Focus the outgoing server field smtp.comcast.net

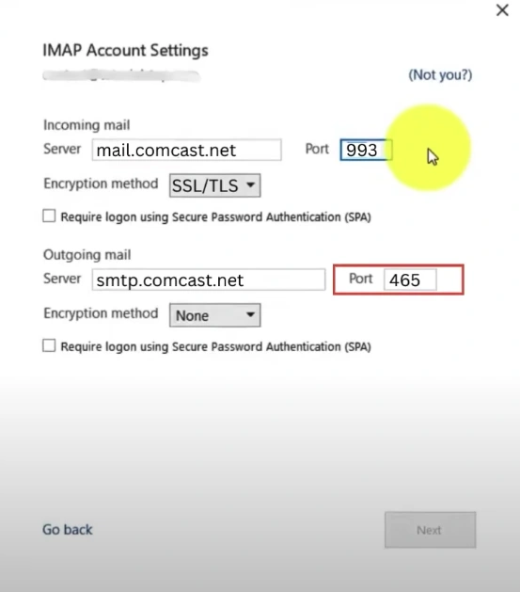point(209,280)
